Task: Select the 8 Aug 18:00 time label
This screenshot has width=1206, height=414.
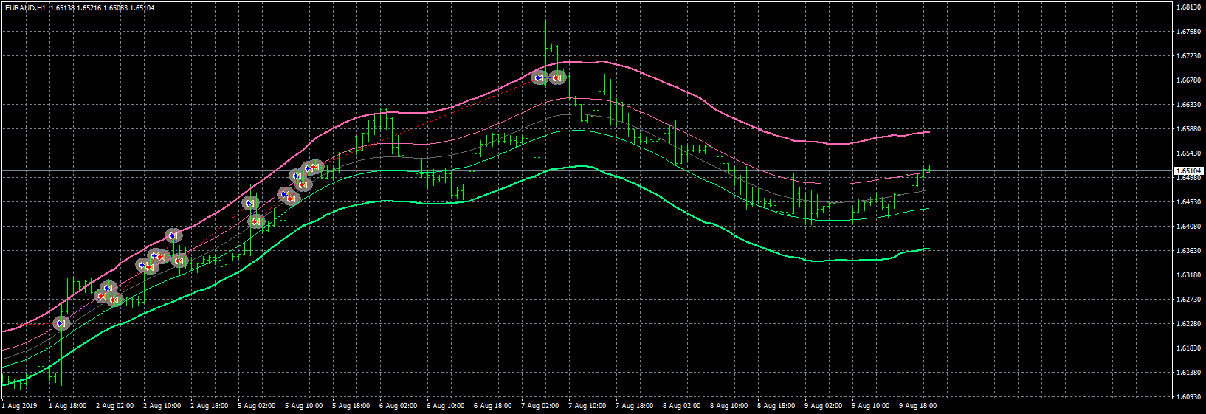Action: click(776, 406)
